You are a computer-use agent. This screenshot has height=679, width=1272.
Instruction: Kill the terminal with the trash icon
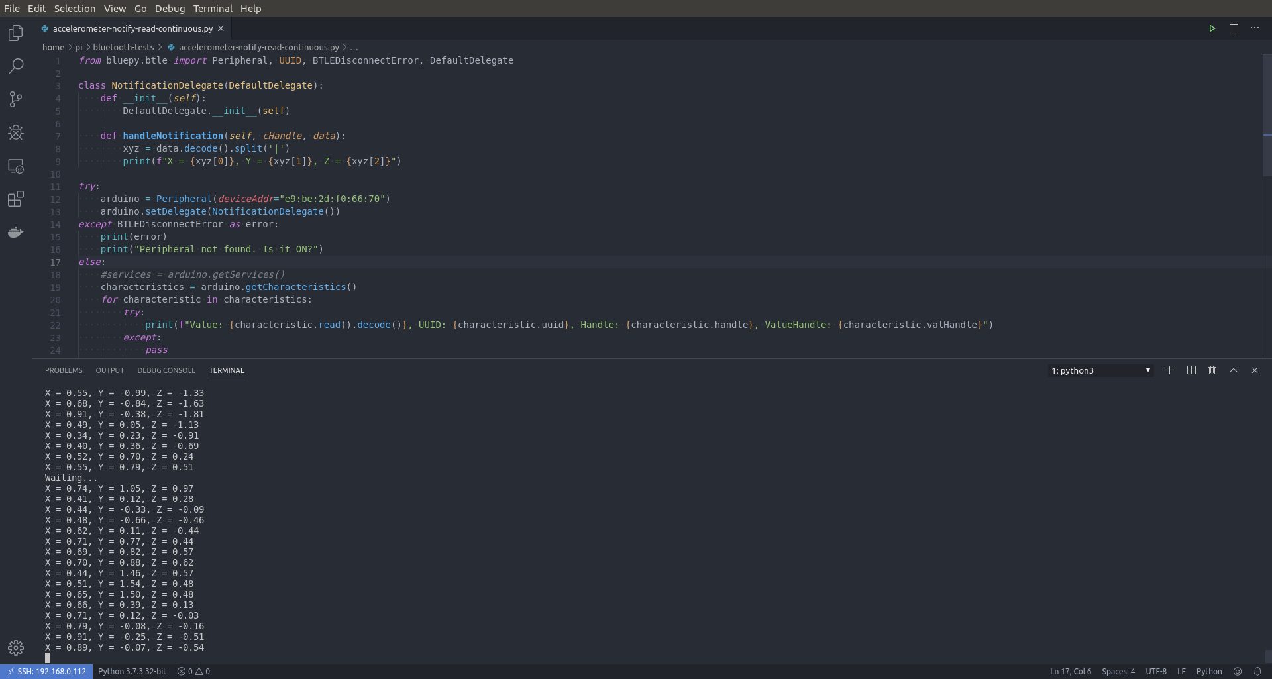(1212, 370)
